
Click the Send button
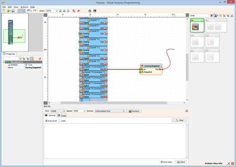181,162
